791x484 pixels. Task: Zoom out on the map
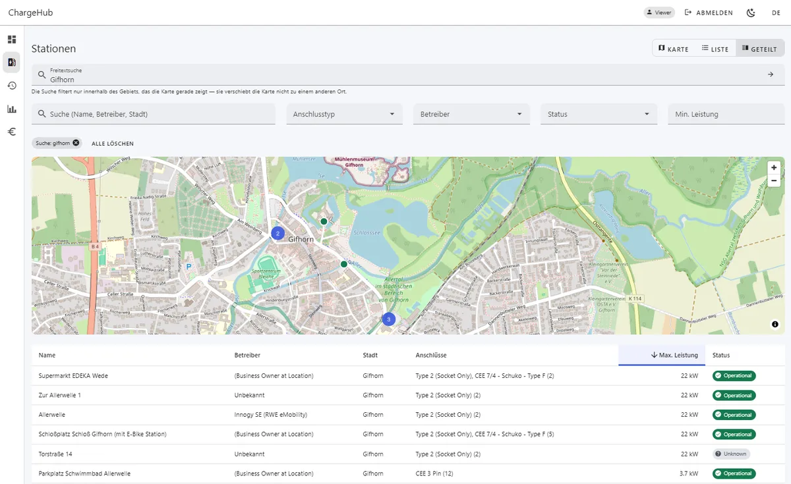click(774, 180)
